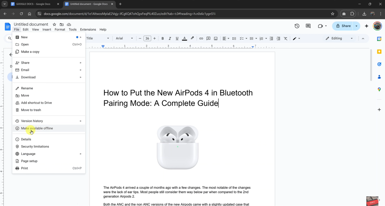Viewport: 385px width, 206px height.
Task: Click the increase indent icon
Action: tap(279, 38)
